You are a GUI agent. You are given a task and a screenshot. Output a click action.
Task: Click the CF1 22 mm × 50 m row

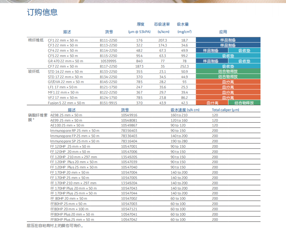point(143,40)
